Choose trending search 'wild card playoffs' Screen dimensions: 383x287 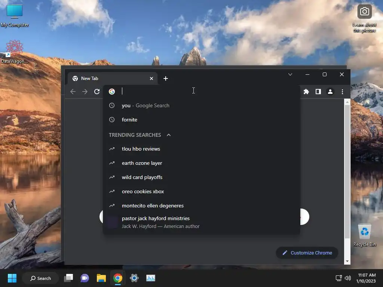click(x=202, y=177)
